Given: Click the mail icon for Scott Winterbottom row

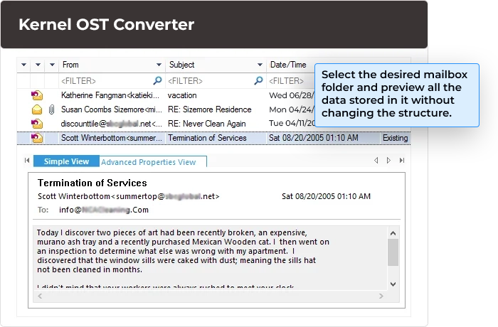Looking at the screenshot, I should click(x=37, y=138).
